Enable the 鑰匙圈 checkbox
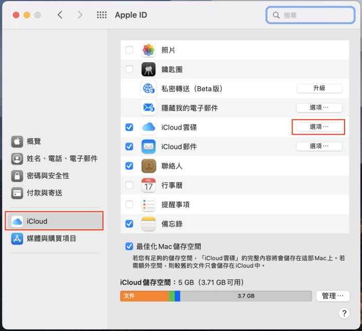This screenshot has width=362, height=331. 129,69
